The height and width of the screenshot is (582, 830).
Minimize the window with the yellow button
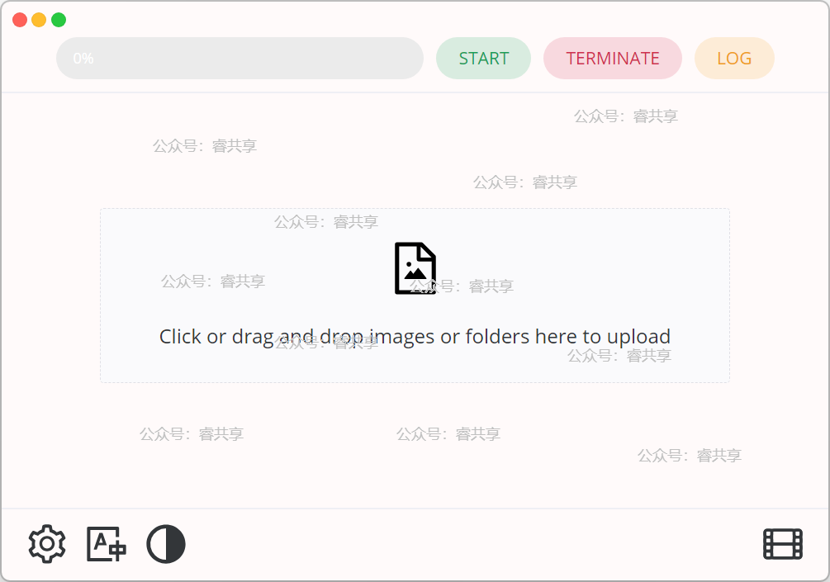(39, 20)
